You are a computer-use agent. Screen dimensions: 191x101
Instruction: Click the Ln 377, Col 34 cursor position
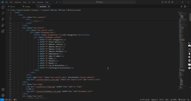(145, 100)
